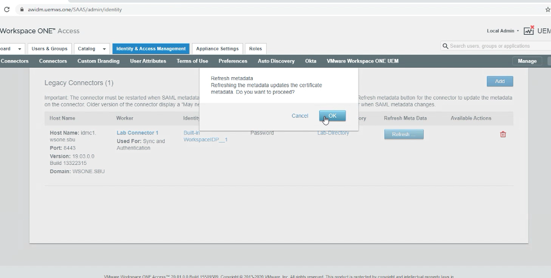Click the address bar padlock icon
551x278 pixels.
[x=22, y=10]
